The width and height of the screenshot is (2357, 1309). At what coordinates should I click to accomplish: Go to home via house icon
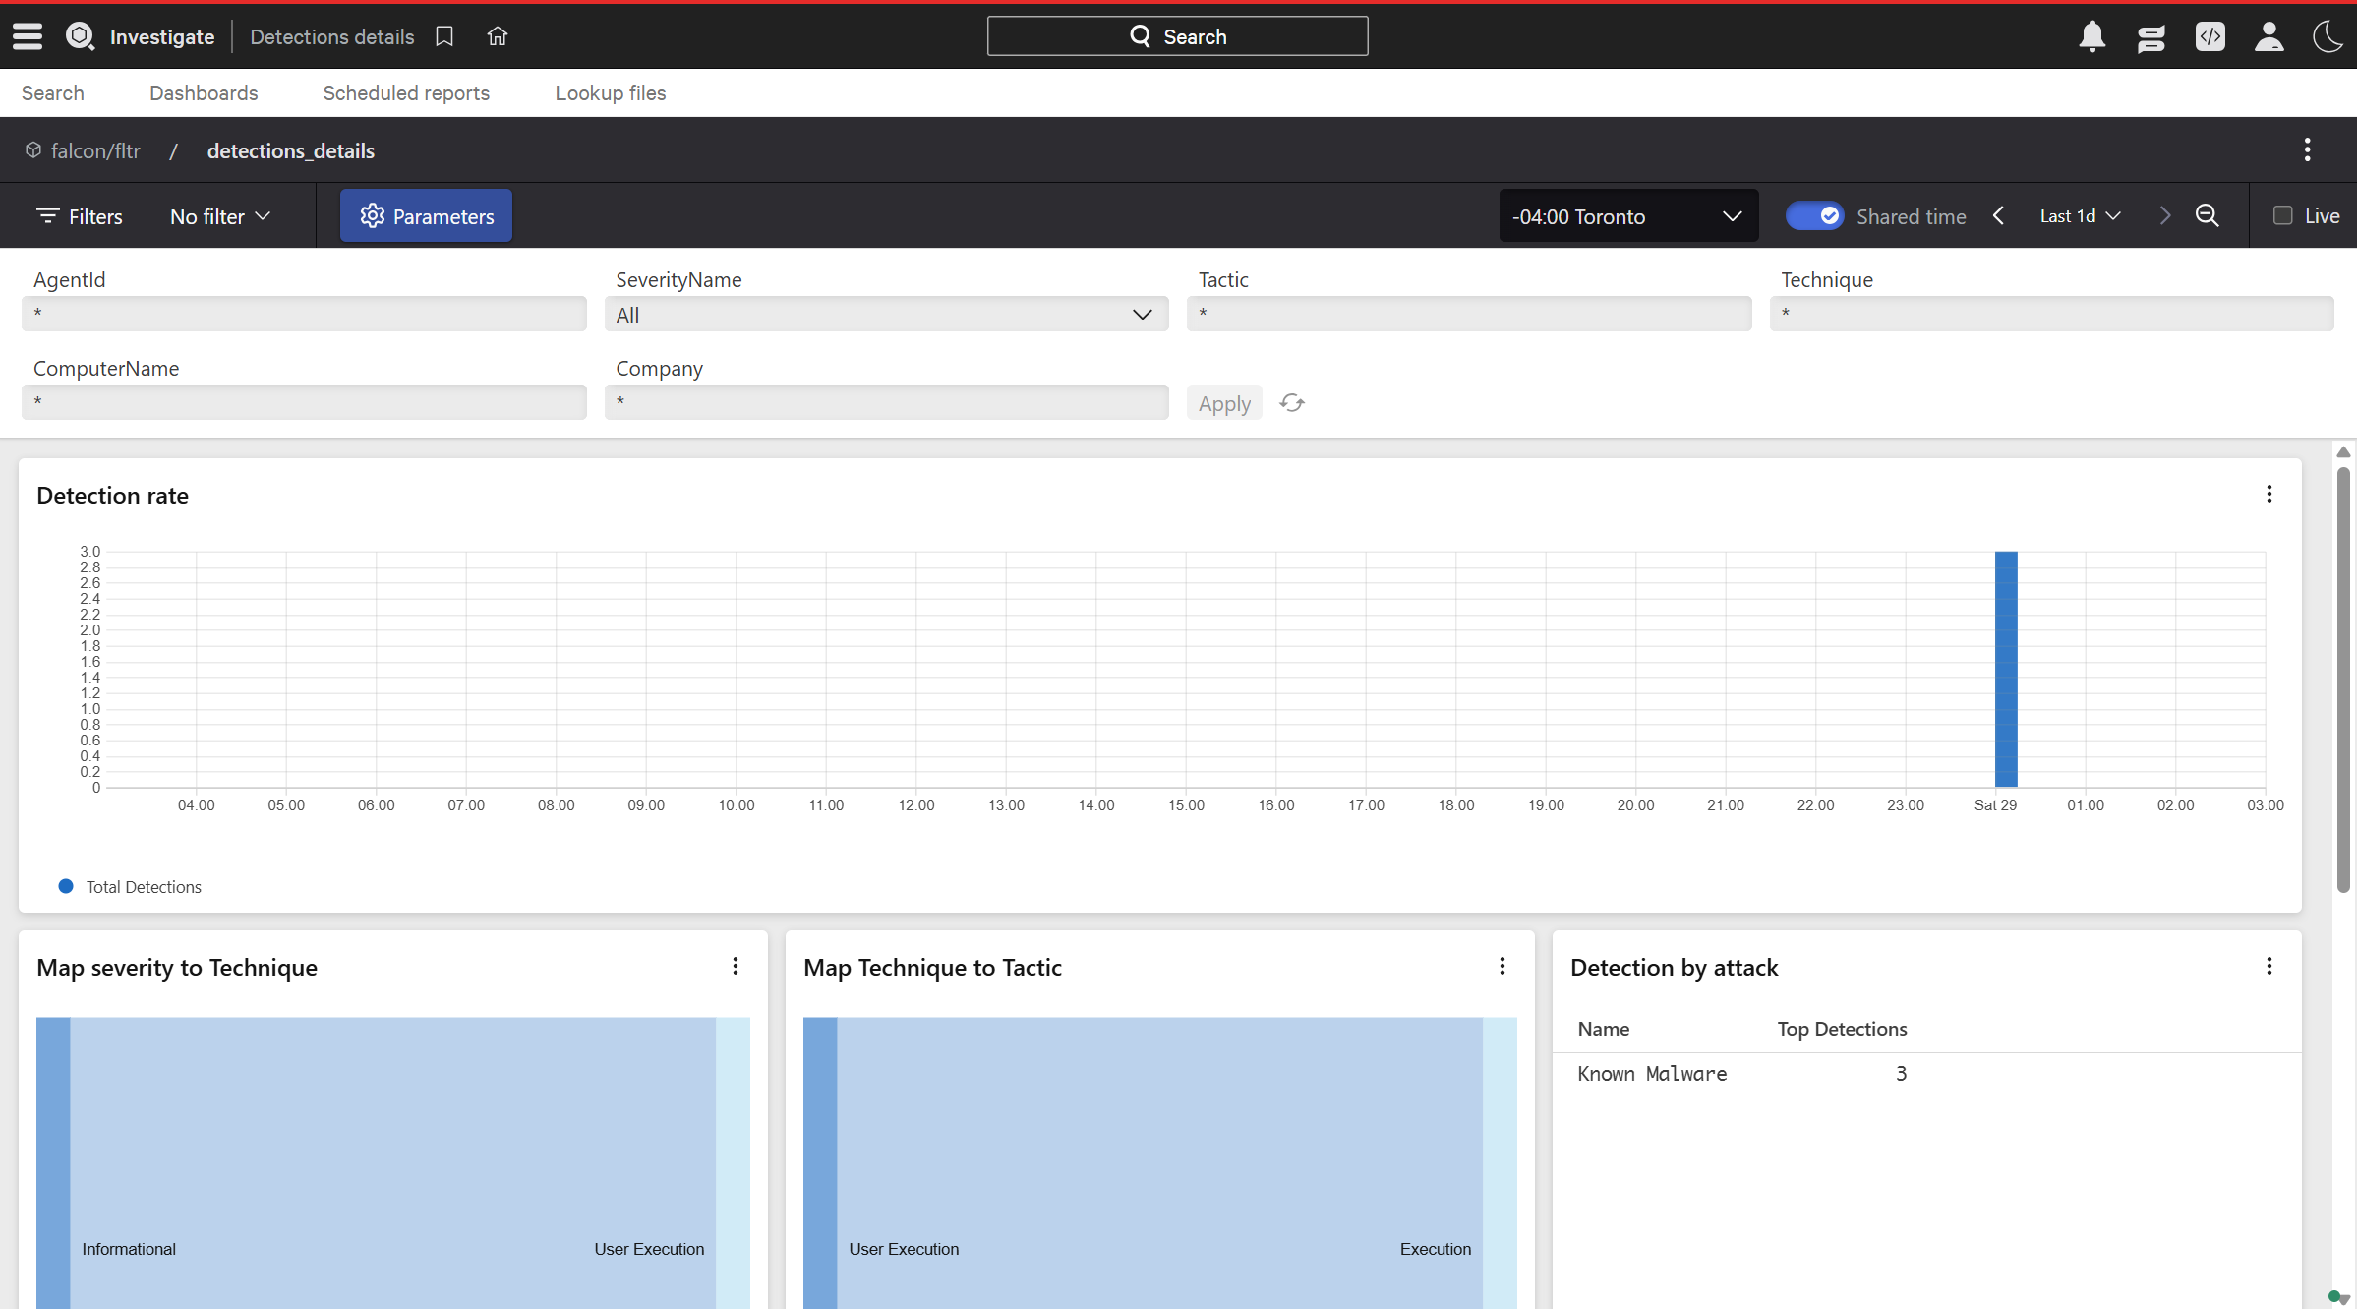[498, 36]
